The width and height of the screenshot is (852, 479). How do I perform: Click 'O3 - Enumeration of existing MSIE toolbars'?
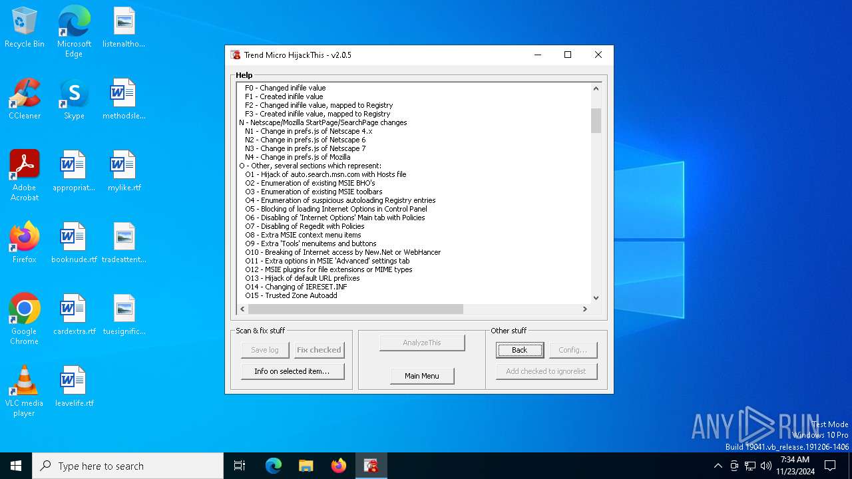(314, 192)
